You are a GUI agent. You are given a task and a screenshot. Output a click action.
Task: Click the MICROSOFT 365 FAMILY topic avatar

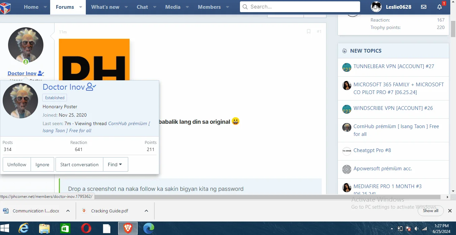[x=347, y=86]
